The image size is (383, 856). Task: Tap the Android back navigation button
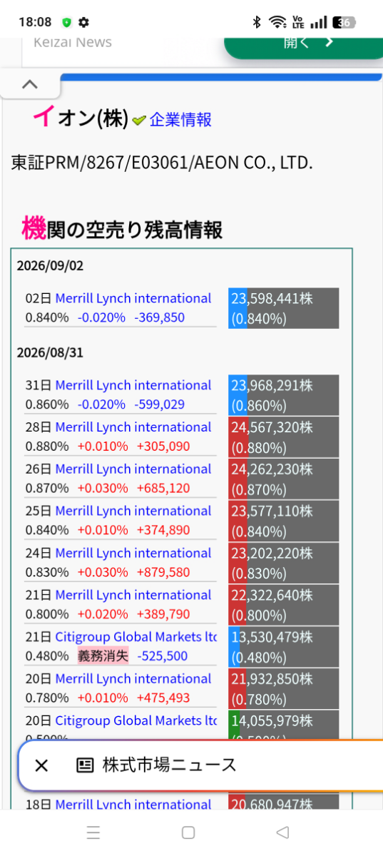[282, 832]
